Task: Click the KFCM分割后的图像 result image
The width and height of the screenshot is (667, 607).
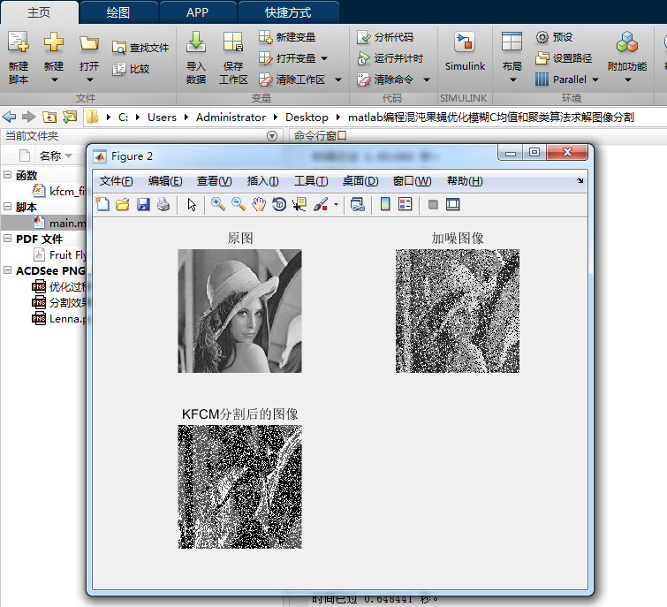Action: pyautogui.click(x=239, y=487)
